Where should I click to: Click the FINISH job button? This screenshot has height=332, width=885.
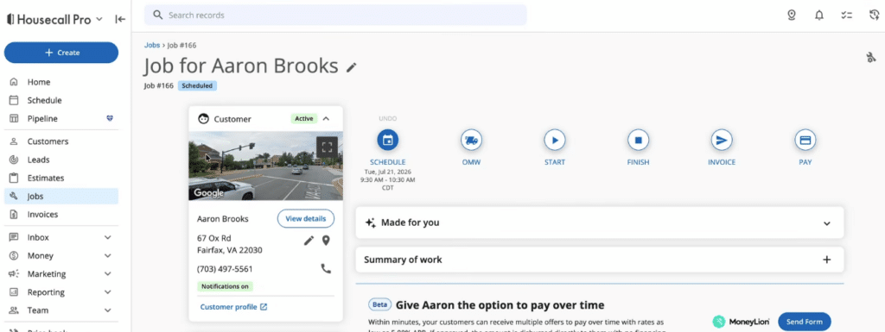tap(639, 140)
